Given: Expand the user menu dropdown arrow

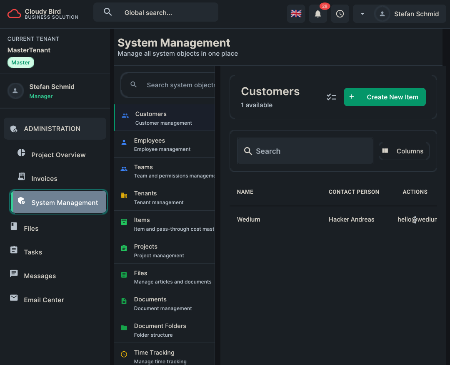Looking at the screenshot, I should pos(362,13).
